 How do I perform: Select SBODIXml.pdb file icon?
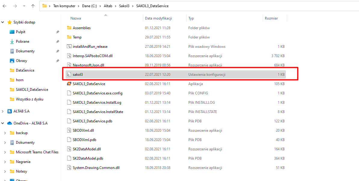click(69, 140)
